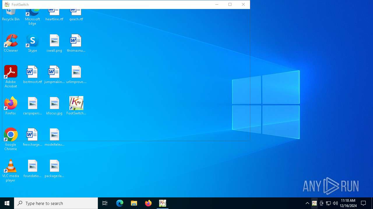Launch Microsoft Edge from the taskbar
Screen dimensions: 373x209
[120, 203]
